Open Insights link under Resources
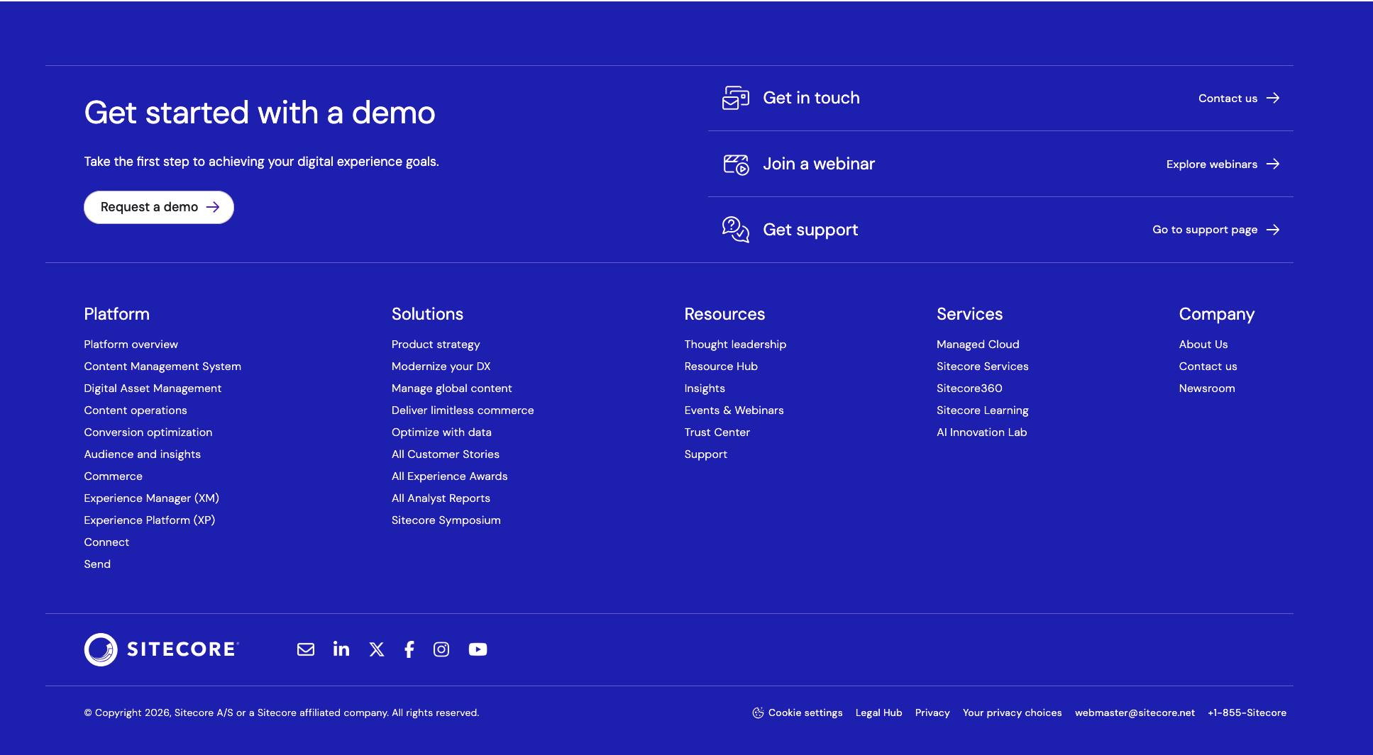Image resolution: width=1373 pixels, height=755 pixels. 705,388
